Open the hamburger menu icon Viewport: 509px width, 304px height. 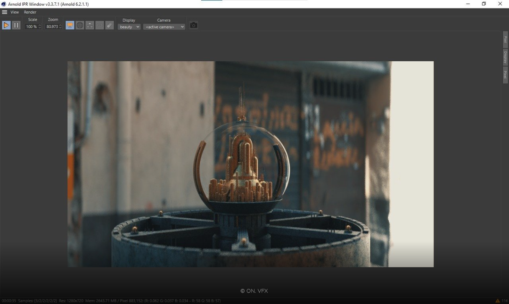(4, 12)
